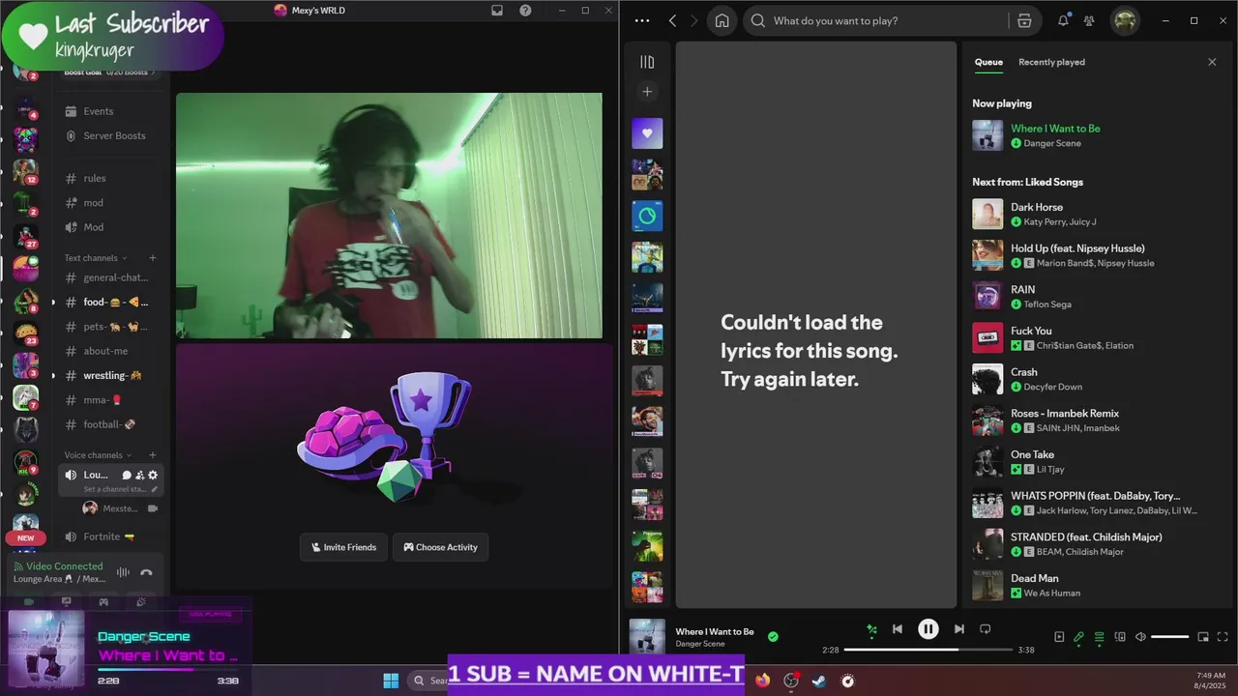Open Discord help icon
The image size is (1238, 696).
[x=525, y=11]
